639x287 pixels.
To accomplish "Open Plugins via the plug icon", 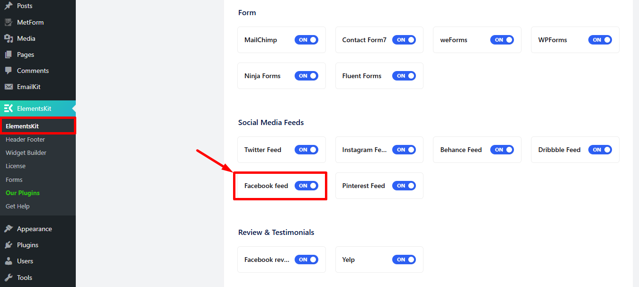I will click(9, 245).
